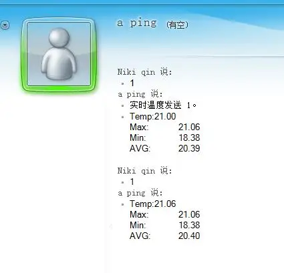Click the status text "(有空)"
Screen dimensions: 284x273
point(177,25)
